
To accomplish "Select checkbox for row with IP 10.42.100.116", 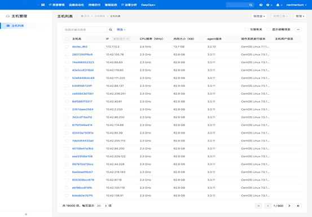I will click(67, 188).
